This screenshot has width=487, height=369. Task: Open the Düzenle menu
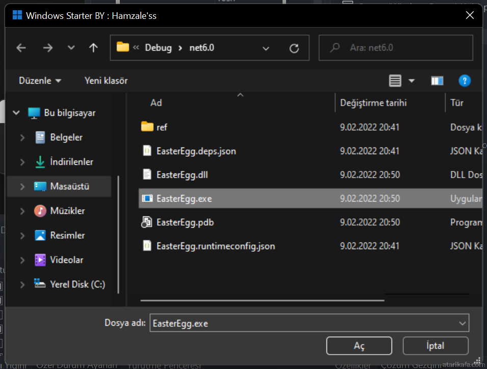(x=40, y=81)
